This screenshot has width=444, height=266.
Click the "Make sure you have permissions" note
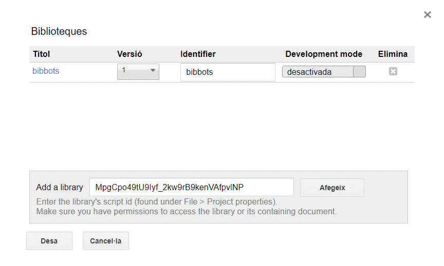point(187,211)
